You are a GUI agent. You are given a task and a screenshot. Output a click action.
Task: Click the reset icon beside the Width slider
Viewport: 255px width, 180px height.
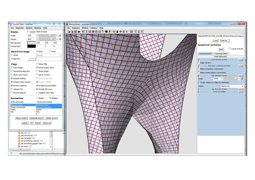(x=60, y=36)
